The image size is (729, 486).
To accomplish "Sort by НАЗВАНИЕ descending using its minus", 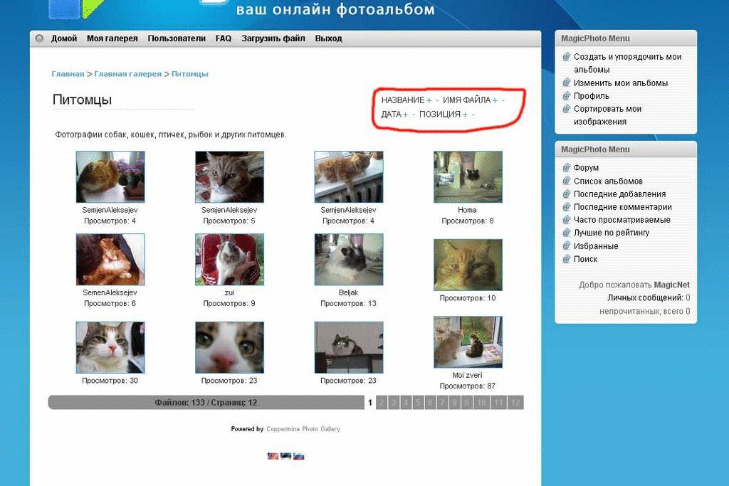I will pos(437,100).
